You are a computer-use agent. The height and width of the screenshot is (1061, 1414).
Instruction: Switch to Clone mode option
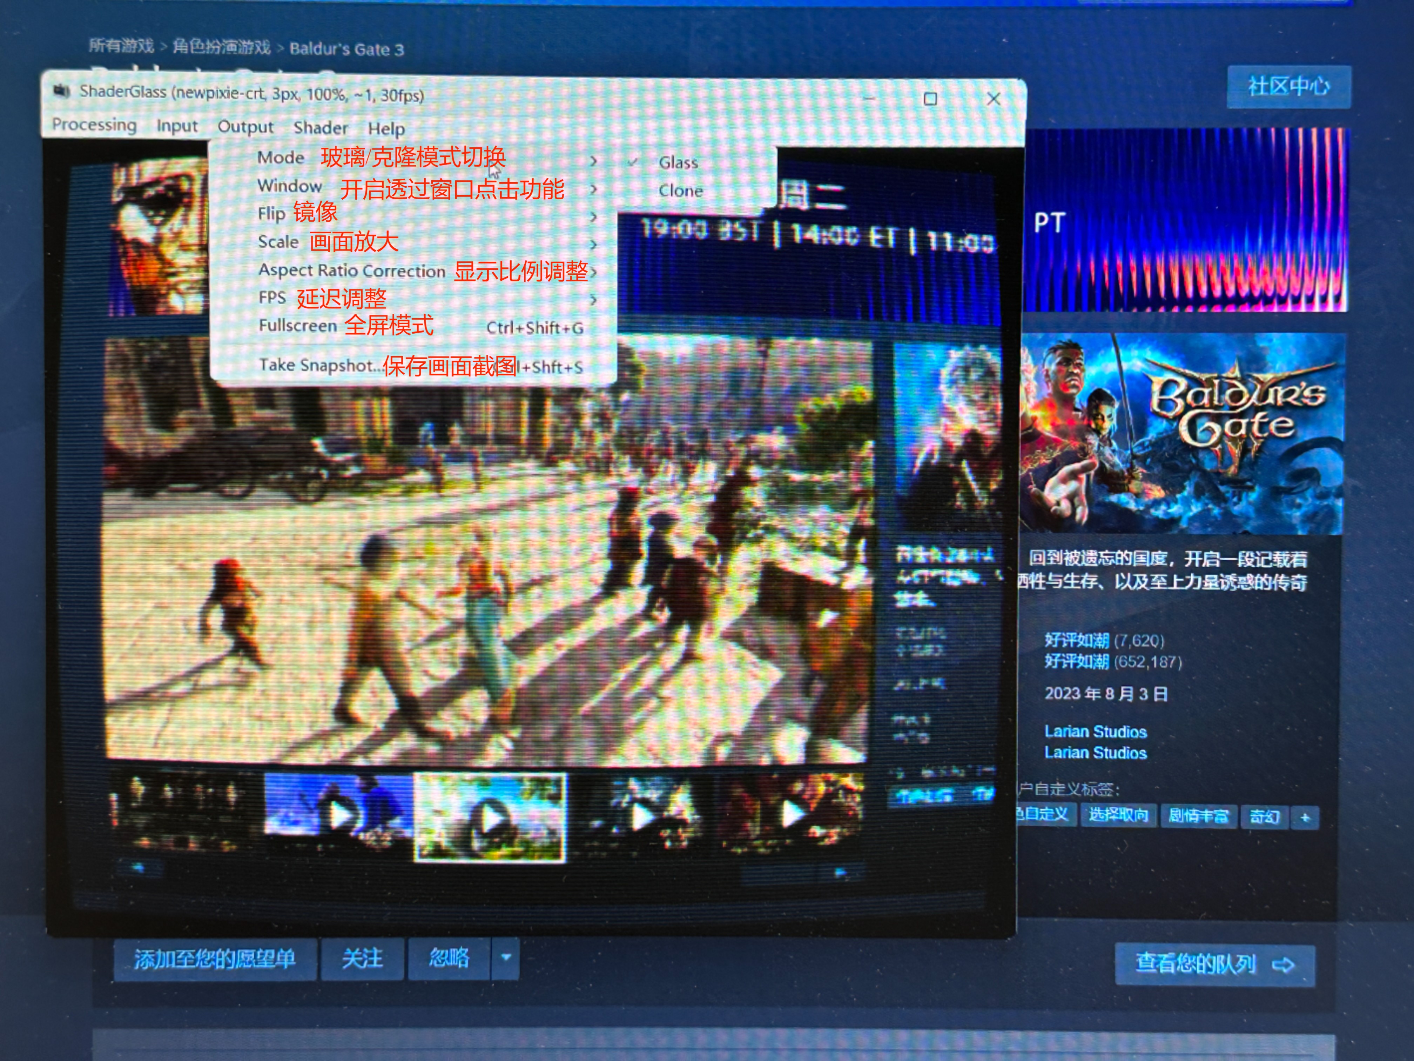point(680,191)
